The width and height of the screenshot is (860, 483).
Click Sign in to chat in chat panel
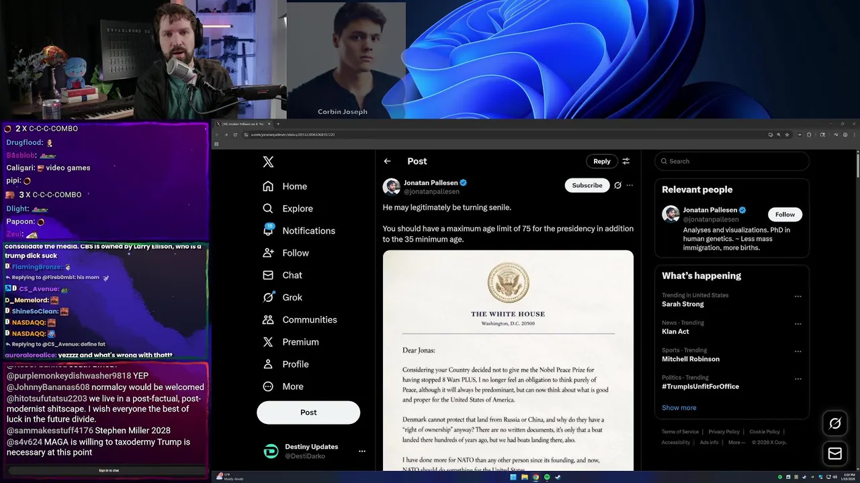click(x=107, y=471)
